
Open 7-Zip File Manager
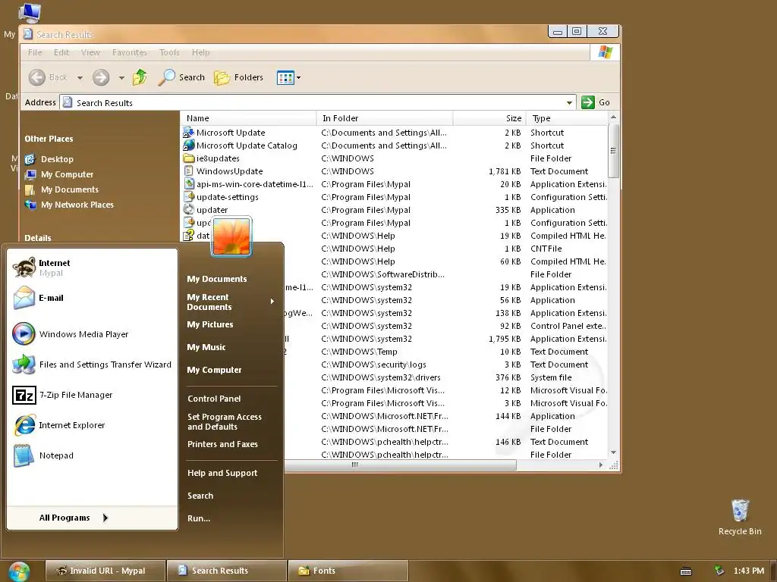click(92, 395)
